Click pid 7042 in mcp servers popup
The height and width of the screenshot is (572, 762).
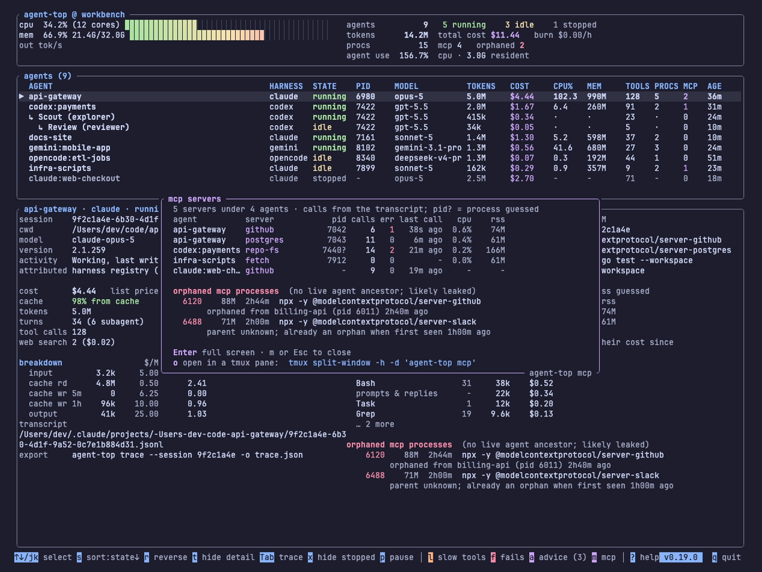(x=336, y=229)
